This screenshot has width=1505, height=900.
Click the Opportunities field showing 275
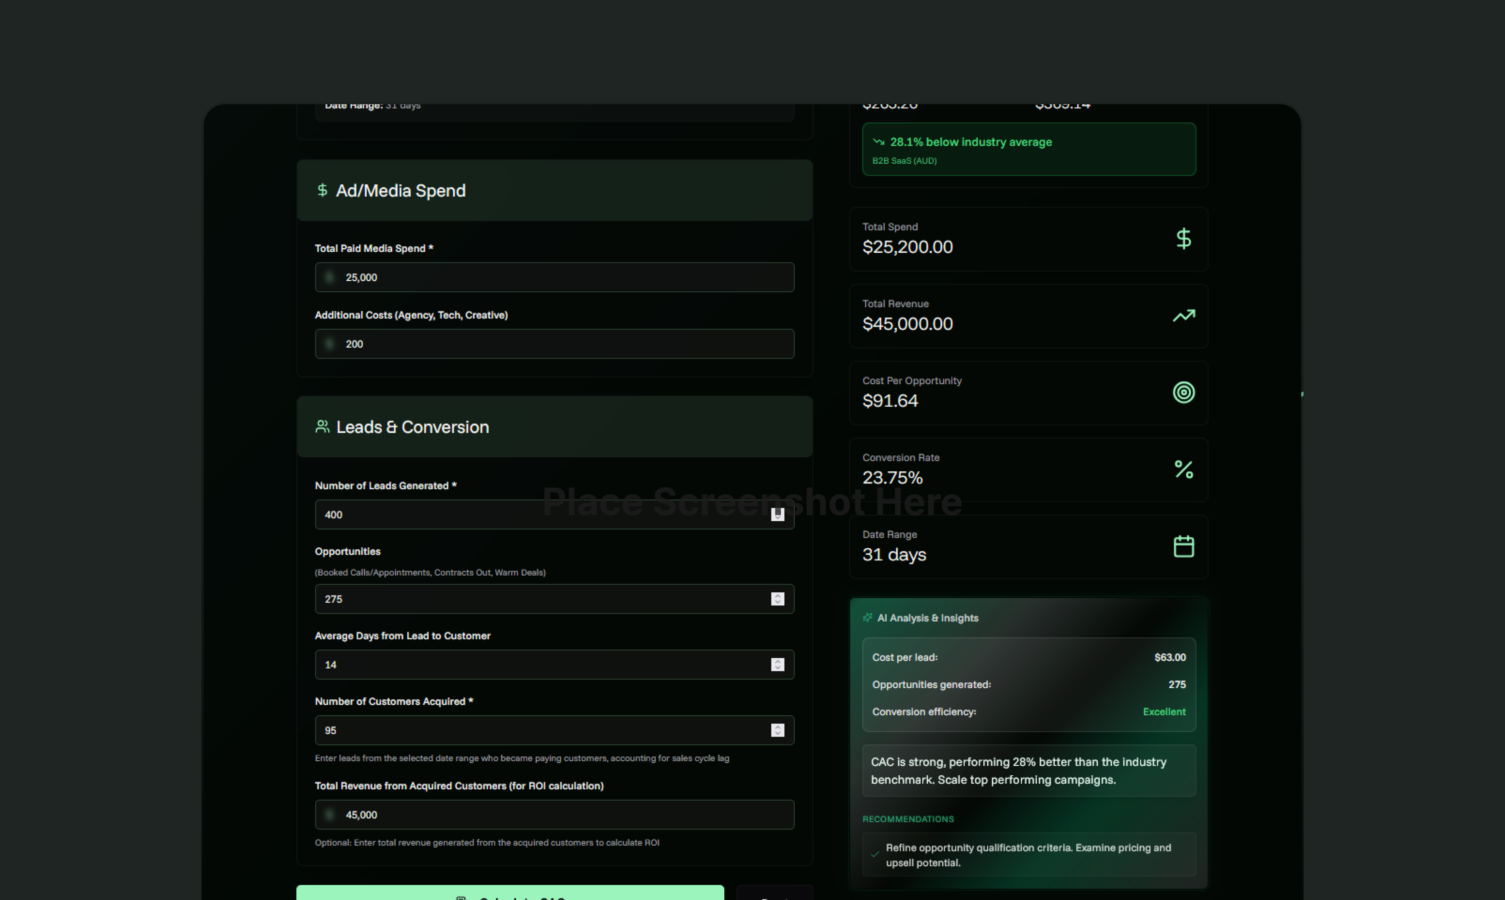[555, 599]
